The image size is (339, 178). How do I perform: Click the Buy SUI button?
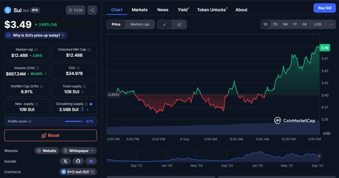click(x=324, y=8)
